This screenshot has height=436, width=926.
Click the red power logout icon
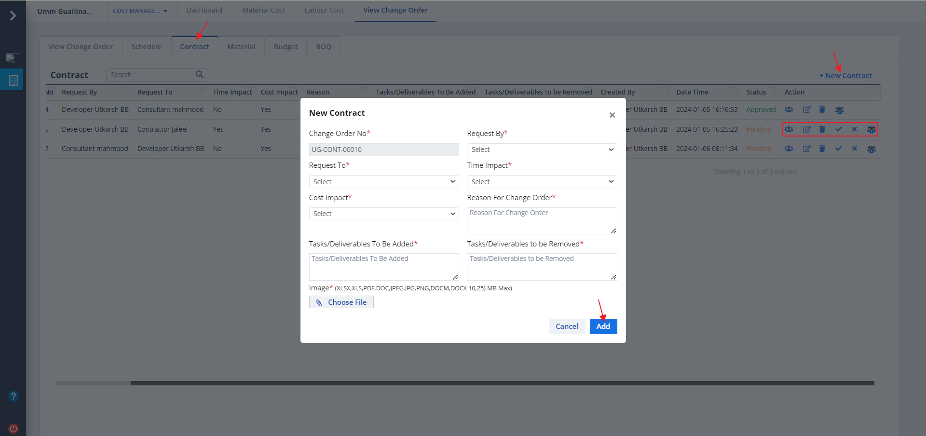14,428
